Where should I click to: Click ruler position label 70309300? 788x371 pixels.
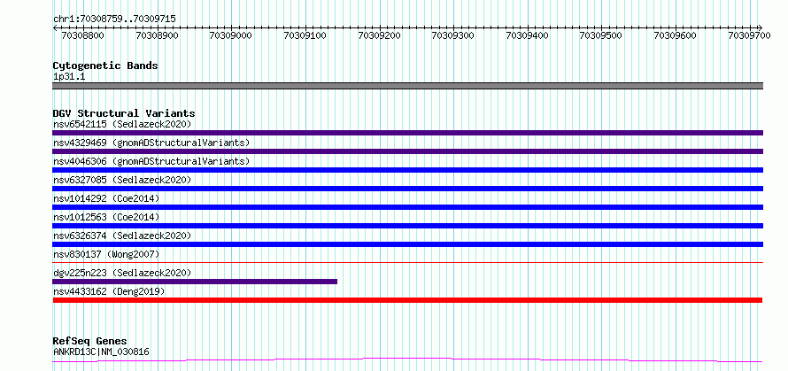click(x=452, y=35)
